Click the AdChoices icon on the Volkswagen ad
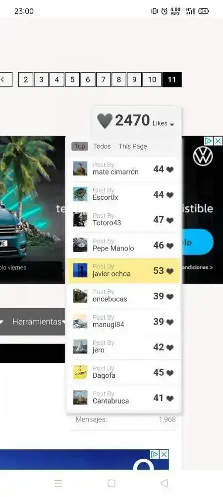 pyautogui.click(x=209, y=141)
